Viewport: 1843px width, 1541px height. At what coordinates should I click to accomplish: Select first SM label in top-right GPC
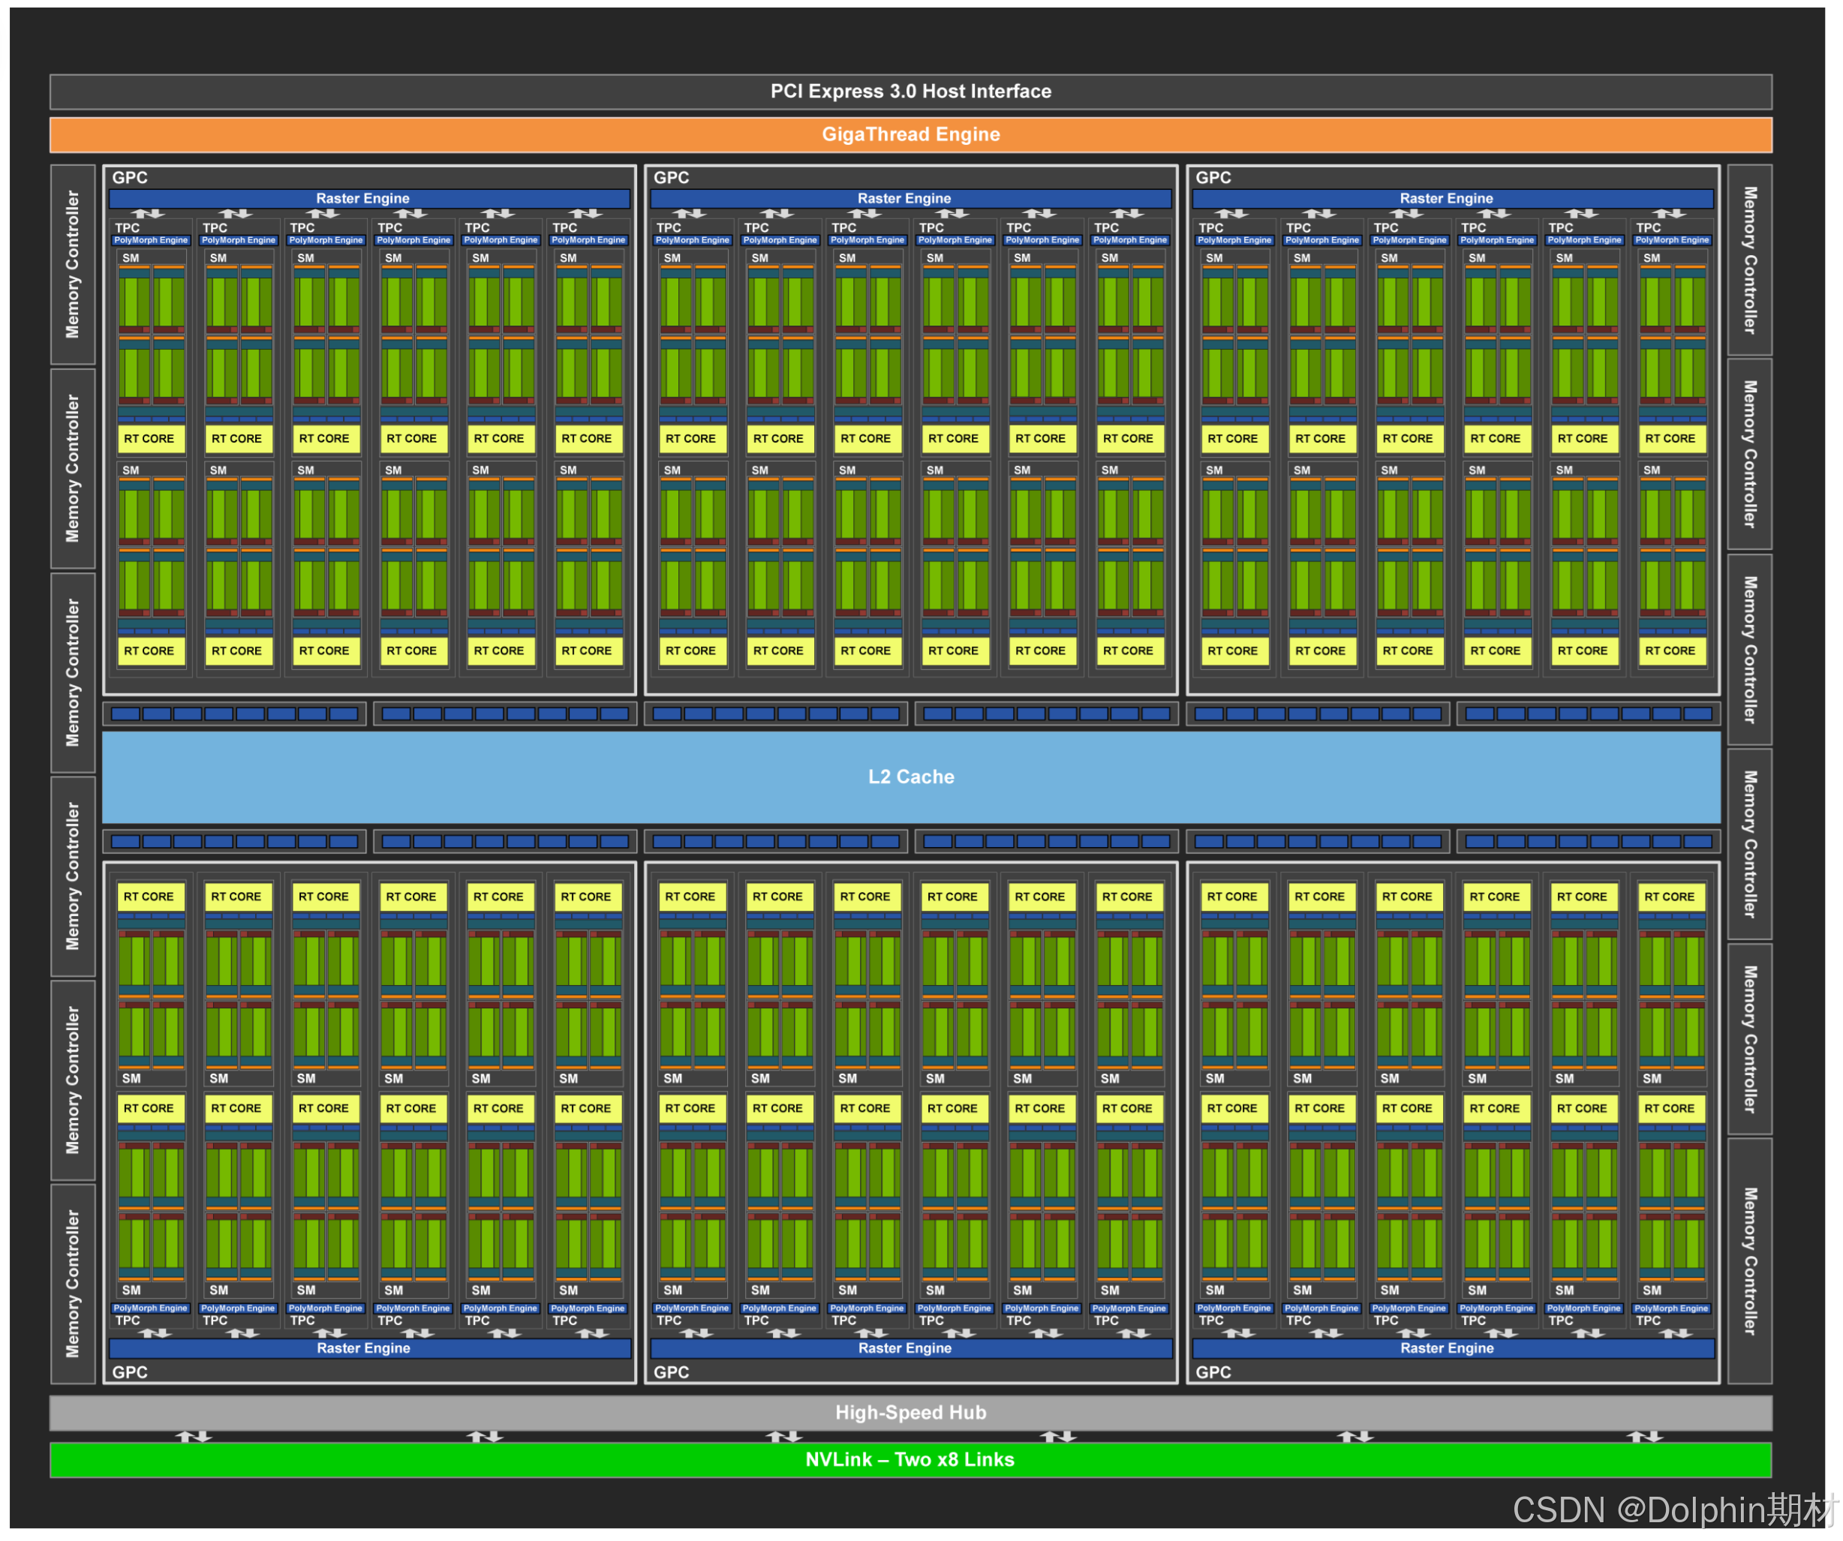pos(1213,258)
